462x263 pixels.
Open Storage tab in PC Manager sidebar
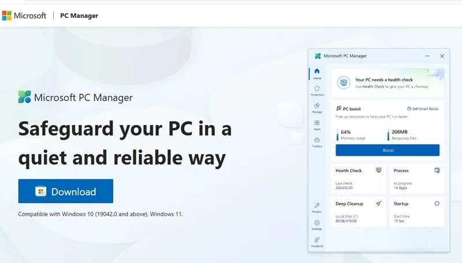coord(317,108)
